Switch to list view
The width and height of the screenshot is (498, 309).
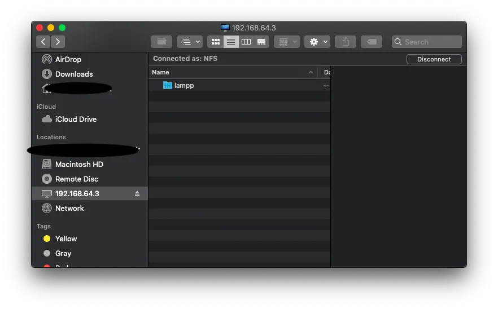coord(231,42)
